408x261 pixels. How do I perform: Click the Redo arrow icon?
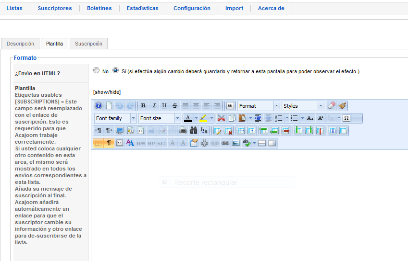point(130,106)
